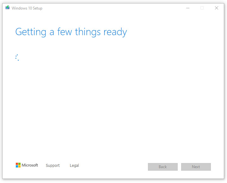
Task: Click the Back button
Action: pos(163,167)
